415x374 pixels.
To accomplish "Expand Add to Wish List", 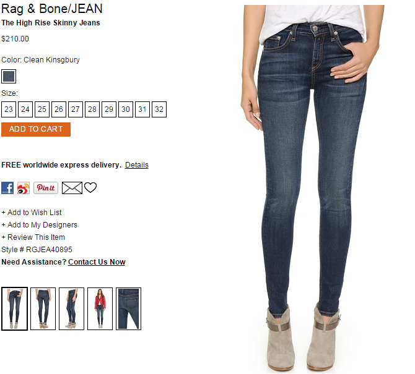I will click(x=32, y=213).
